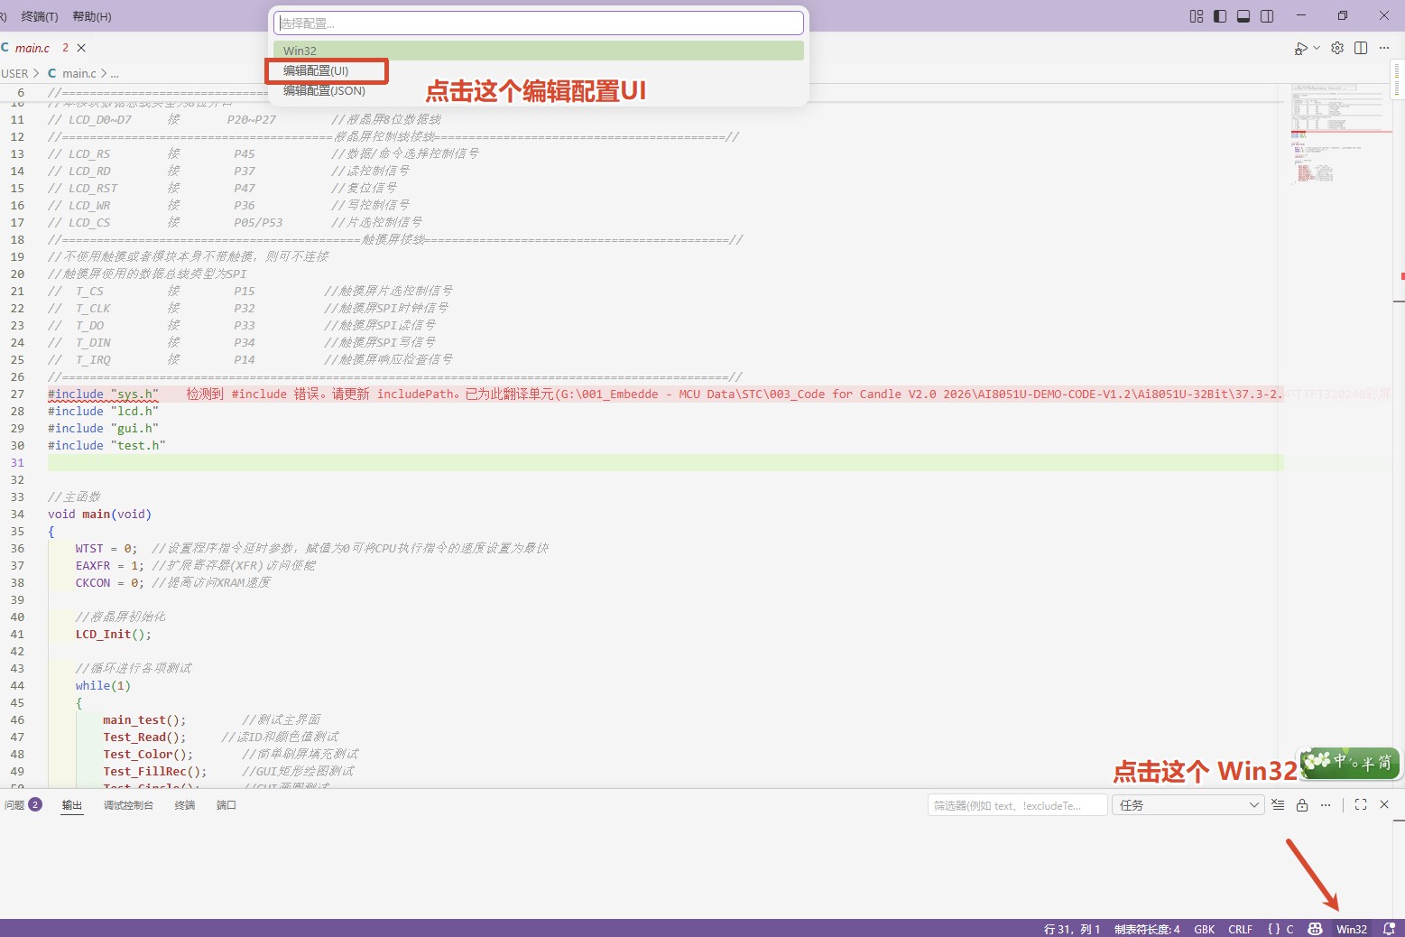This screenshot has width=1405, height=937.
Task: Click the WTST = 0; assignment line
Action: tap(106, 549)
